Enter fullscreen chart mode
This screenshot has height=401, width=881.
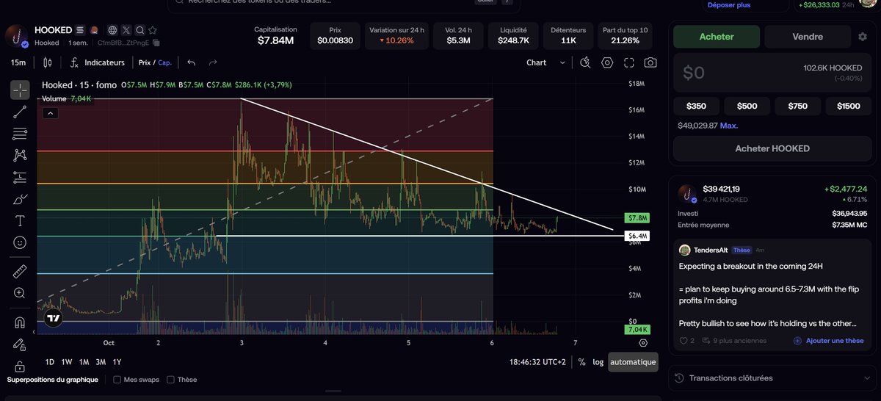click(629, 62)
